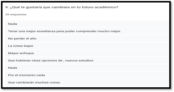The height and width of the screenshot is (92, 174).
Task: Choose the "La notas bajas" response row
Action: tap(87, 46)
